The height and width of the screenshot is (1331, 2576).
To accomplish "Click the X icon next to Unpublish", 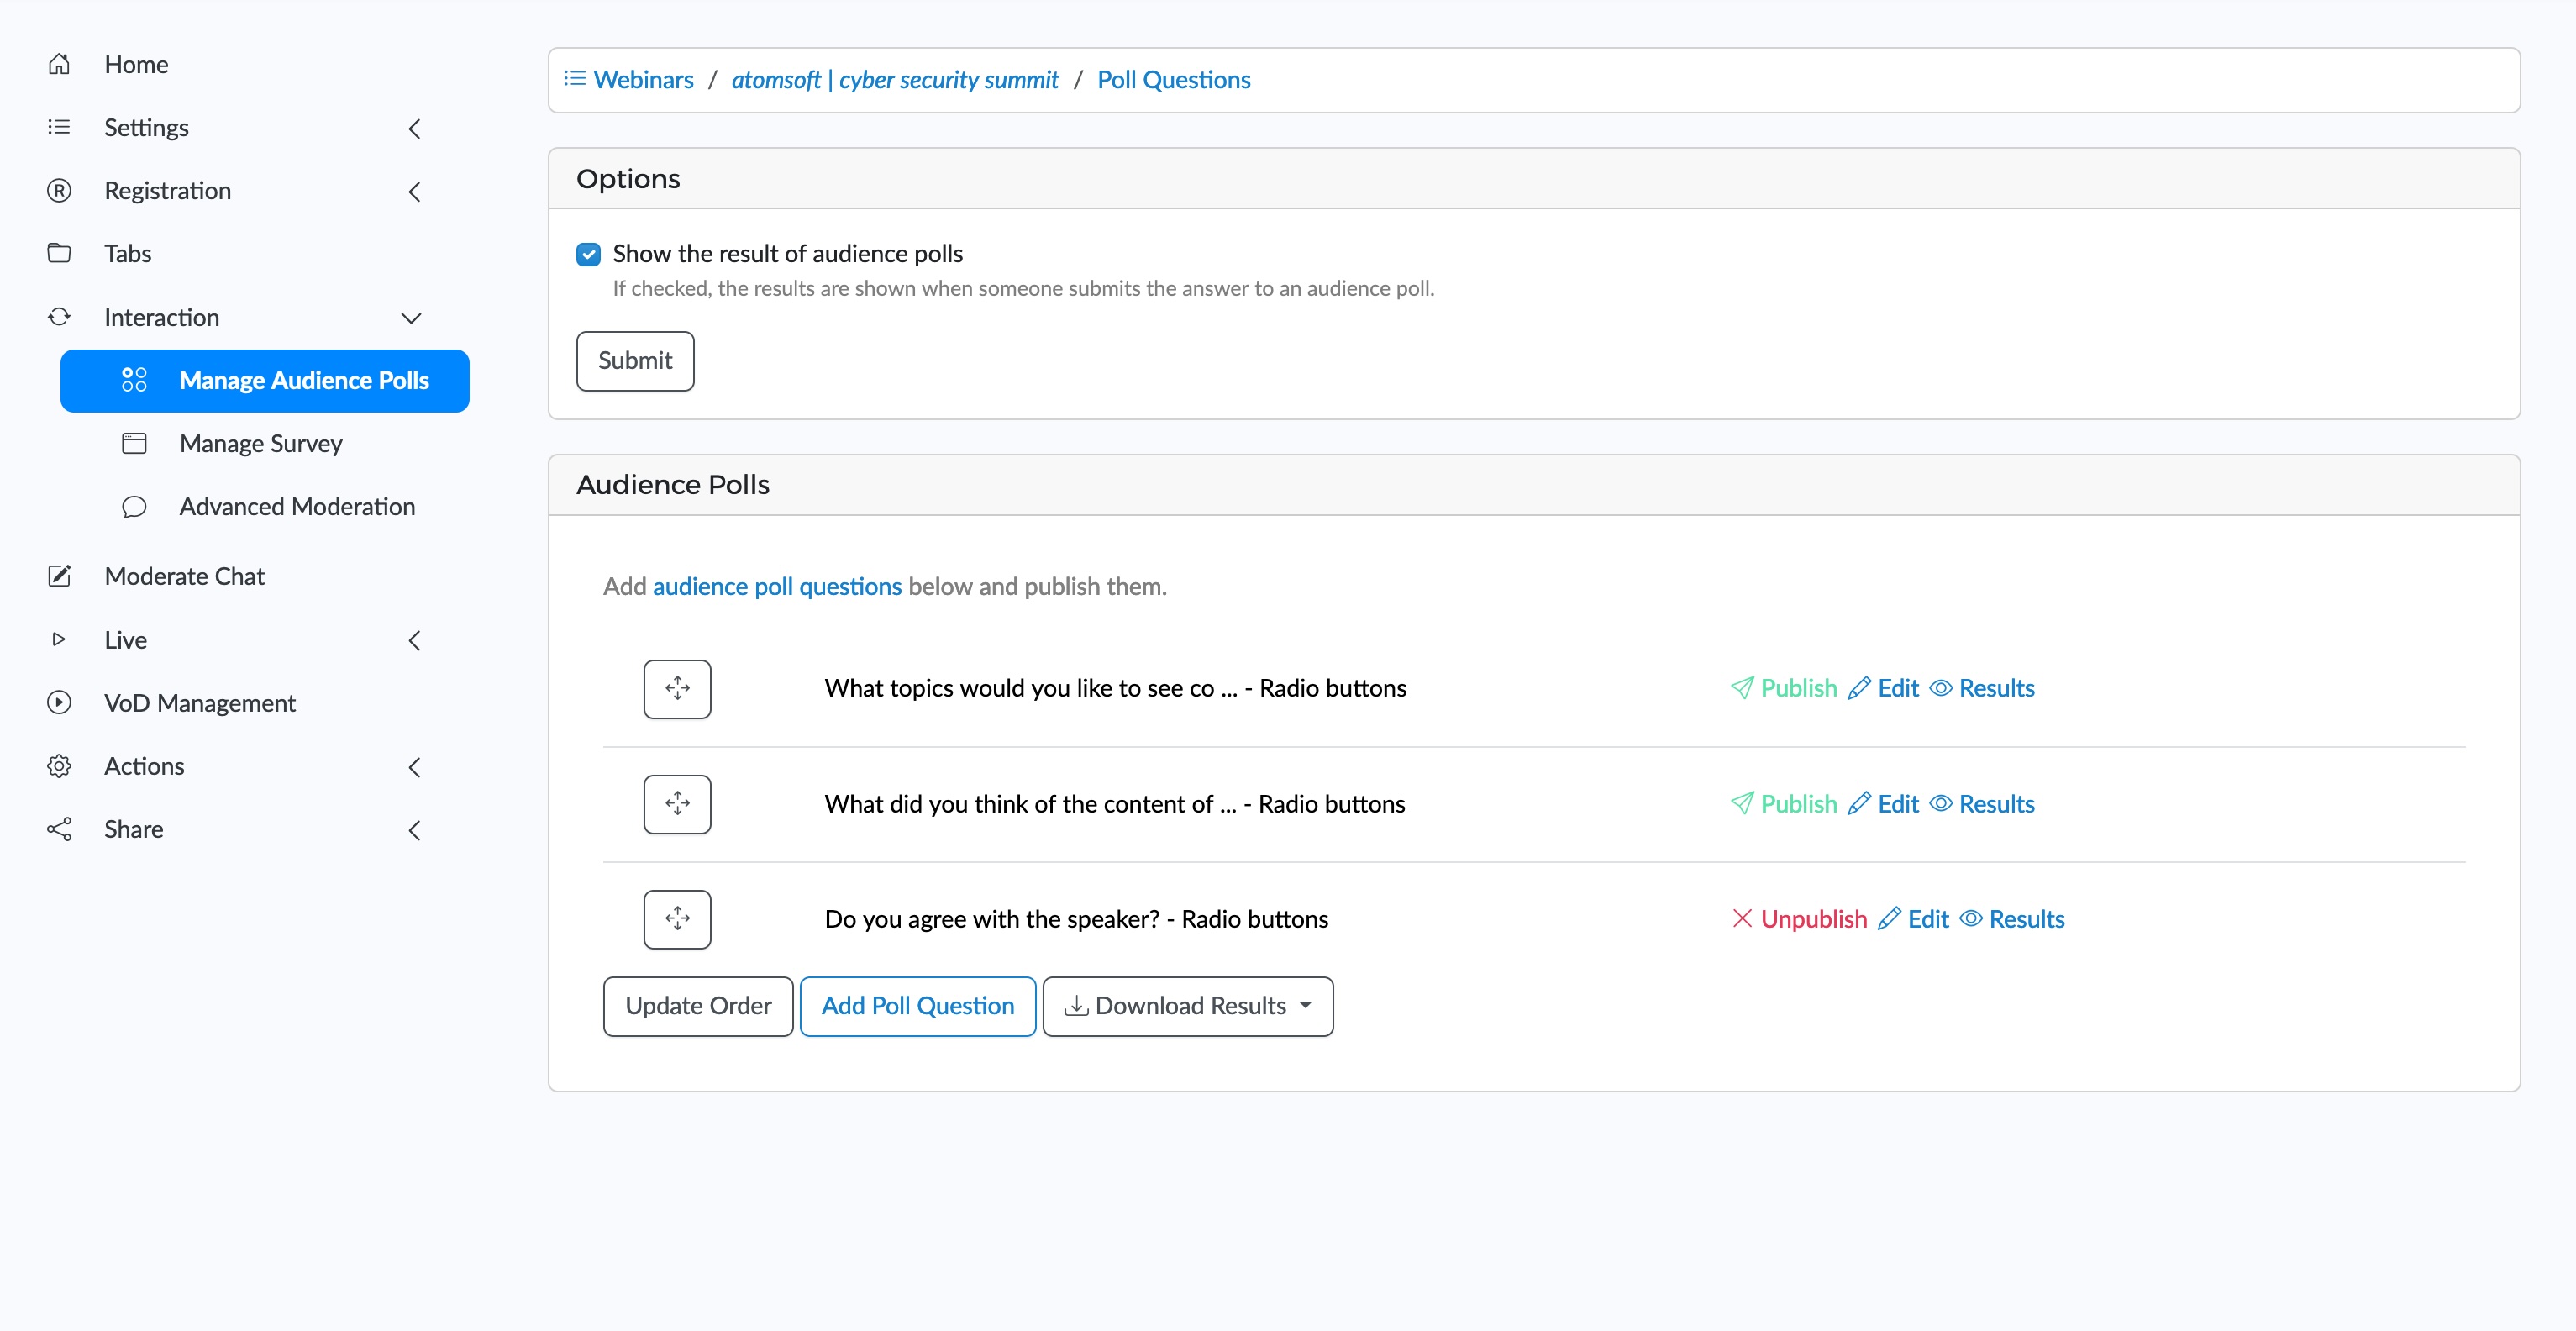I will (x=1742, y=919).
